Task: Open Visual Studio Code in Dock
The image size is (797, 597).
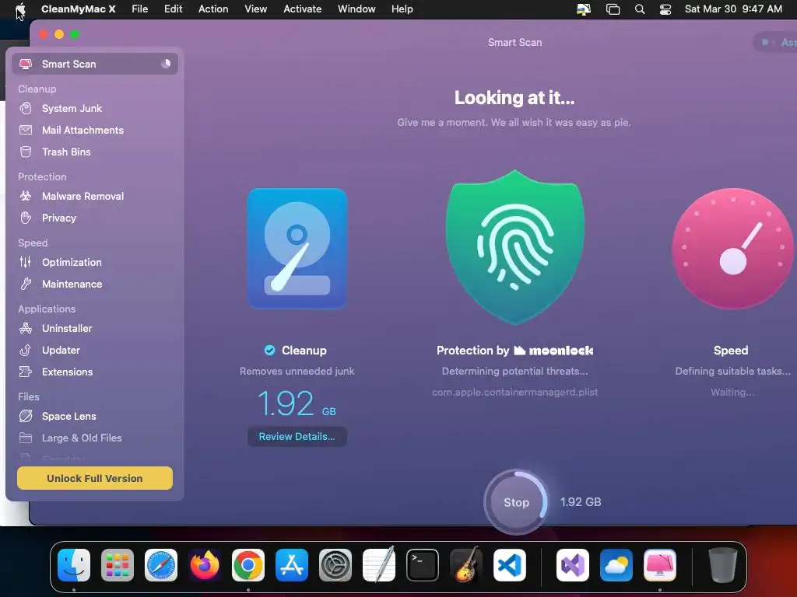Action: 509,565
